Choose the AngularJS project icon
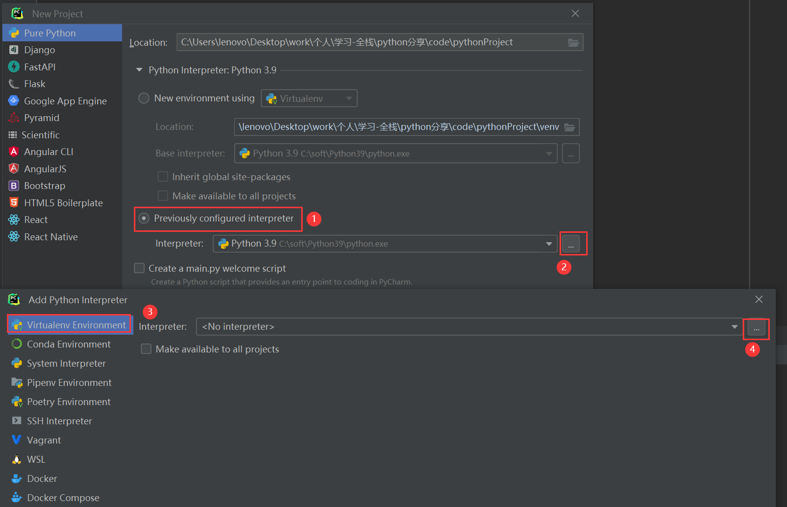 [14, 169]
